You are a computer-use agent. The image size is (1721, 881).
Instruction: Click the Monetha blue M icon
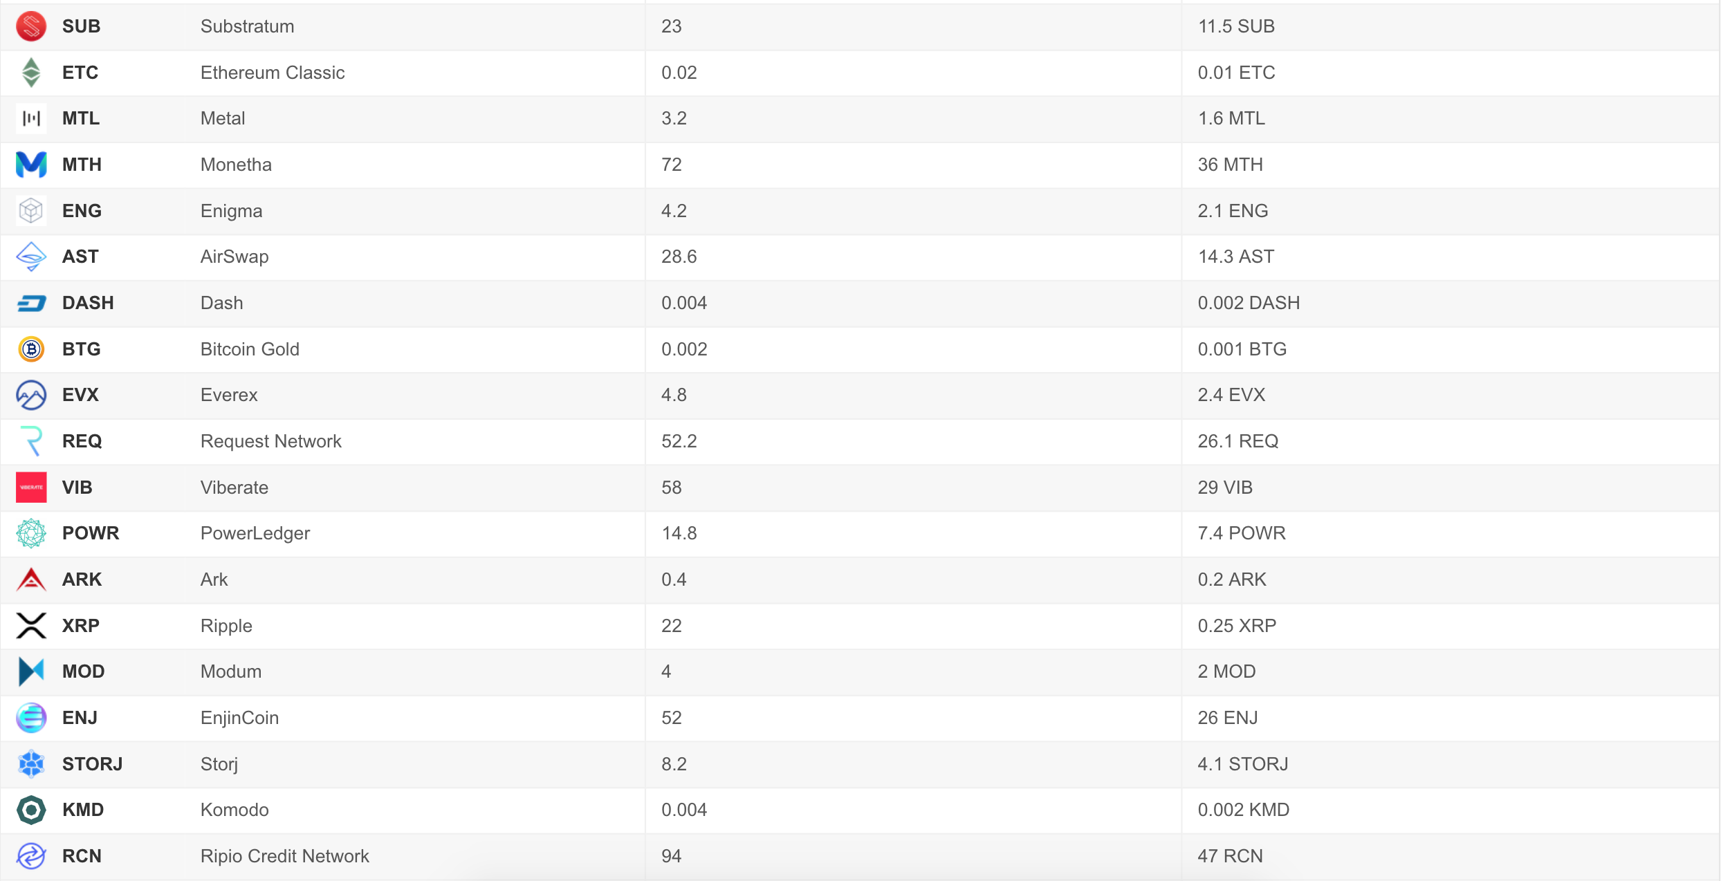(x=31, y=165)
